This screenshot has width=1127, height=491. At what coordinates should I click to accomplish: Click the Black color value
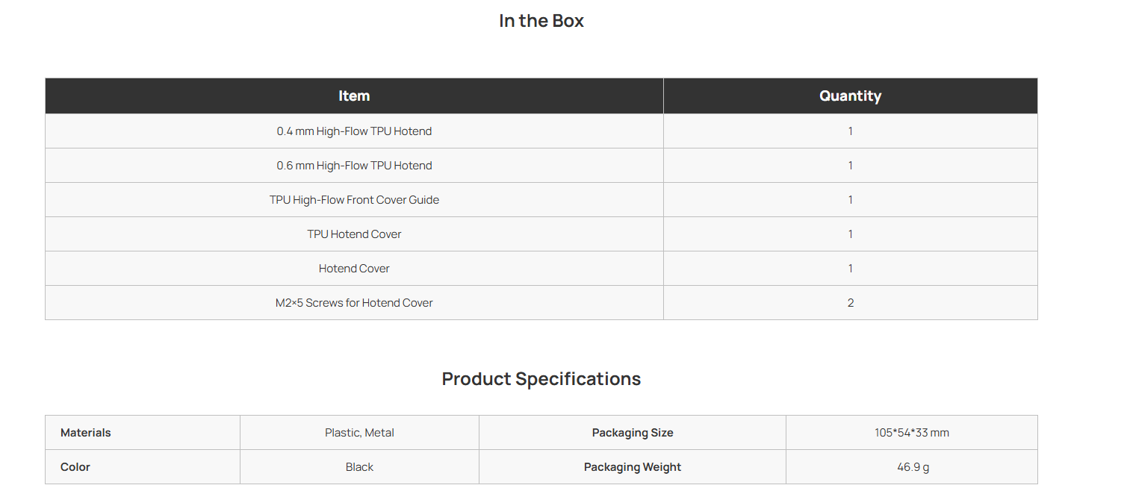pyautogui.click(x=359, y=467)
